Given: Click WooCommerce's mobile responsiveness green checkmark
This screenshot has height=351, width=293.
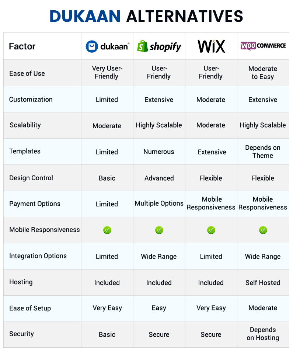Looking at the screenshot, I should click(x=263, y=230).
